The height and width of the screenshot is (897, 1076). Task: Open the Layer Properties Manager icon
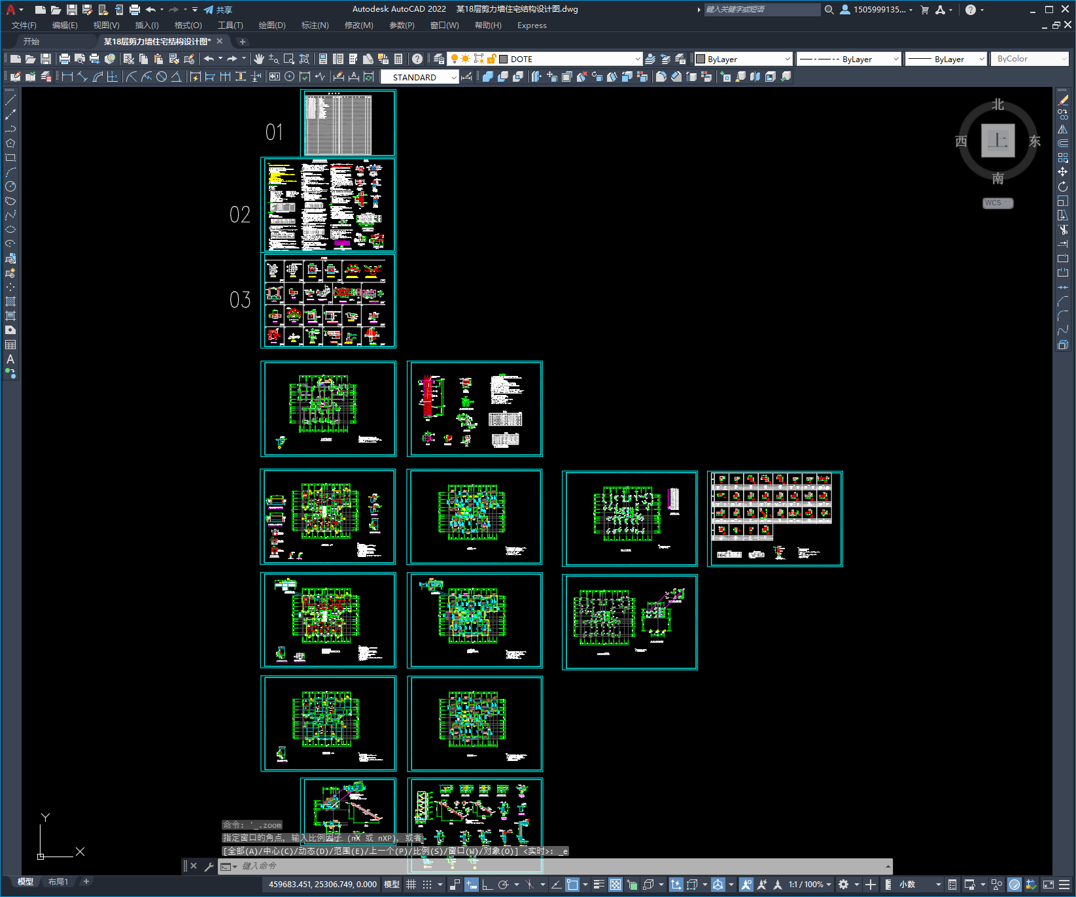pos(439,59)
